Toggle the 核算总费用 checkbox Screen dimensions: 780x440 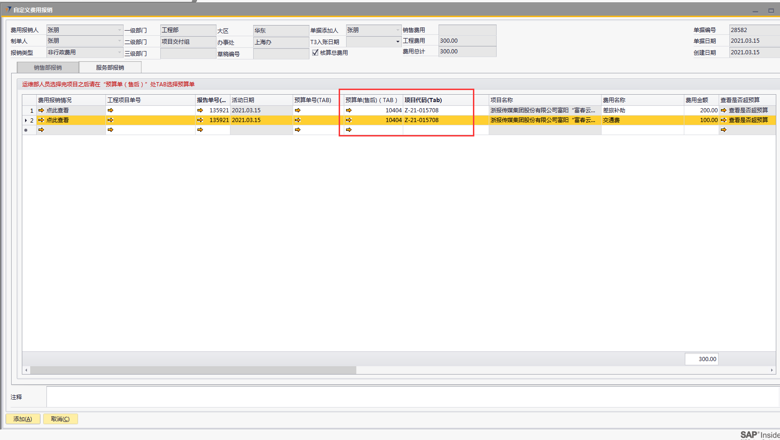click(315, 52)
